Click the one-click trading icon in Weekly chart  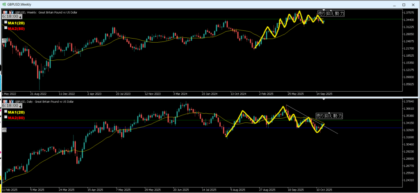tap(5, 12)
